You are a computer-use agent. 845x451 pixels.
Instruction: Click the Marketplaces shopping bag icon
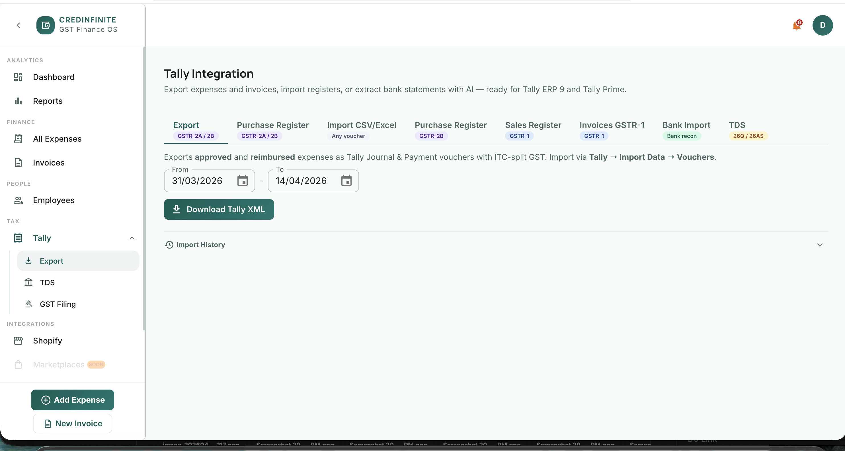tap(18, 365)
